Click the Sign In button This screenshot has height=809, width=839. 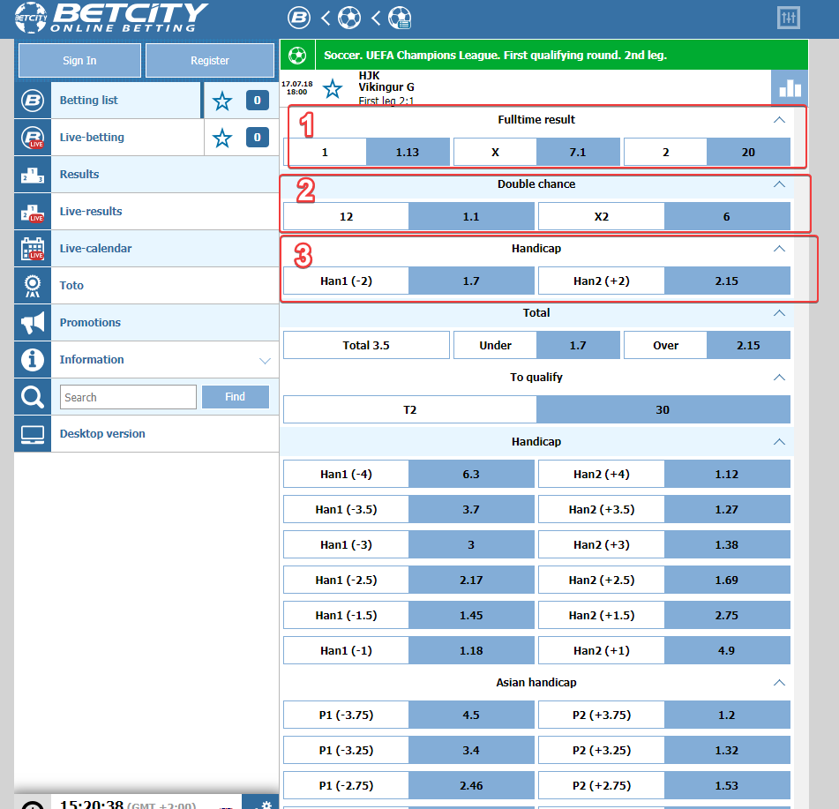click(79, 61)
